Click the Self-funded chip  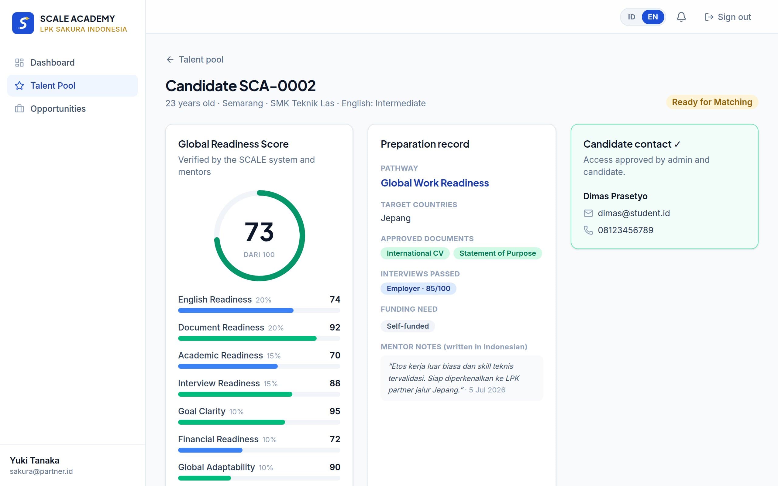click(408, 326)
